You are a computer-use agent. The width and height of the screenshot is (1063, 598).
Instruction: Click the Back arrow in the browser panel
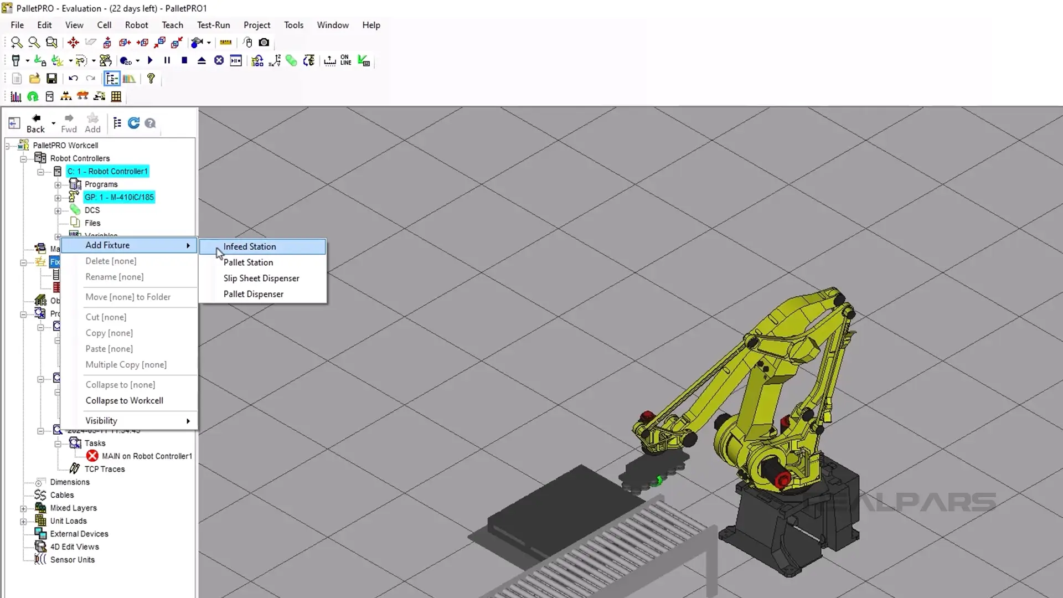35,123
